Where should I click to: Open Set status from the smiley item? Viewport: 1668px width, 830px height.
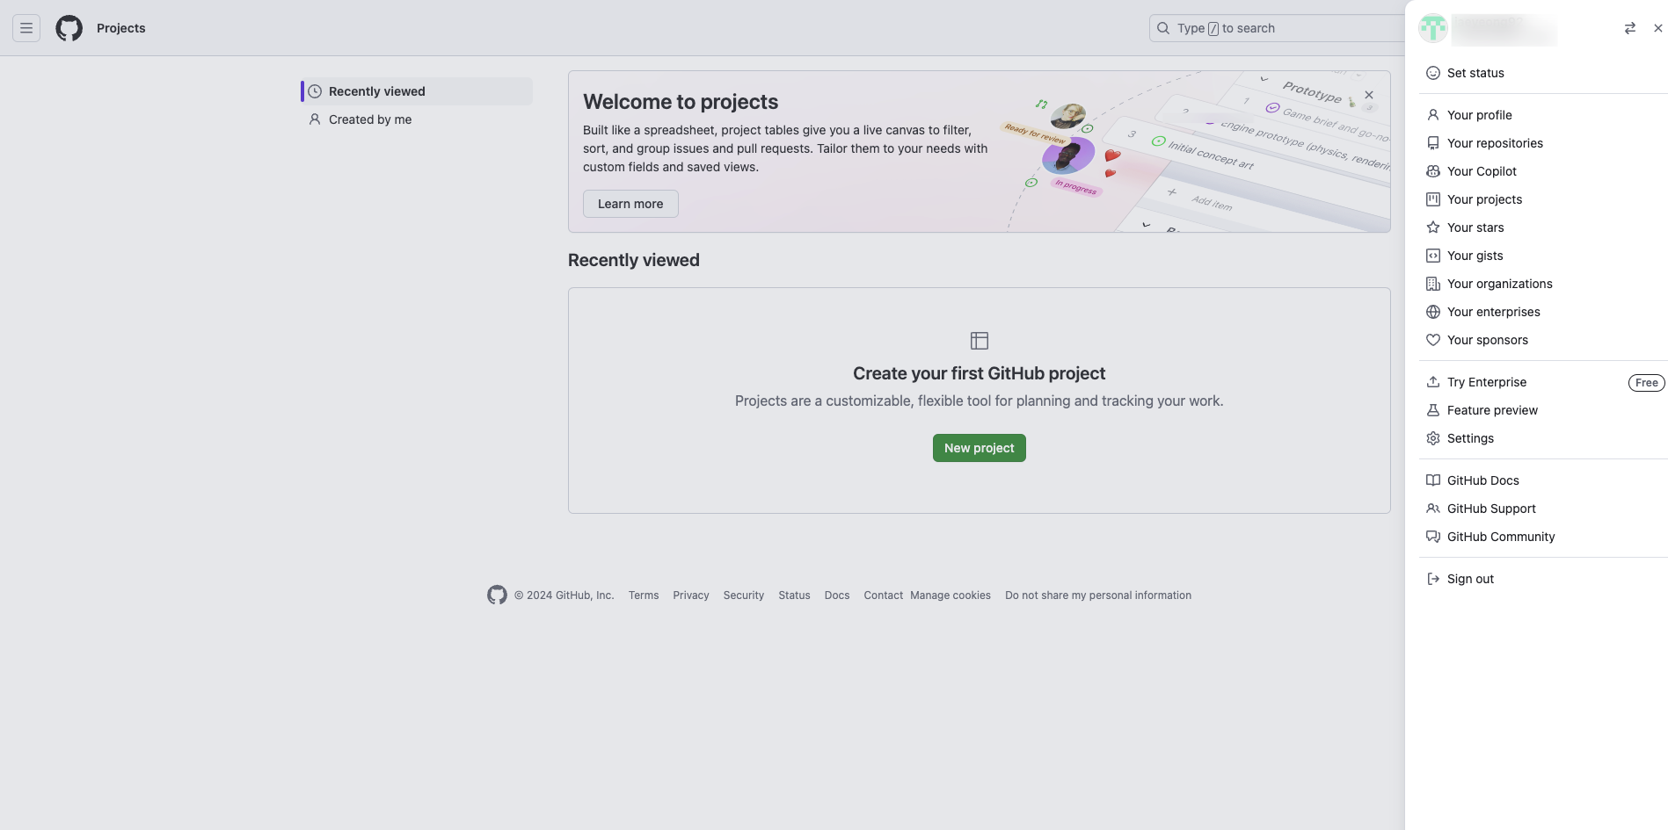(1475, 73)
